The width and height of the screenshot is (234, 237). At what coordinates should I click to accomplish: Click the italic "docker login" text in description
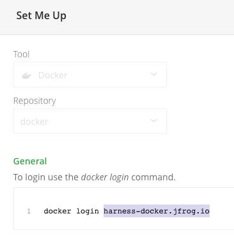(x=105, y=177)
